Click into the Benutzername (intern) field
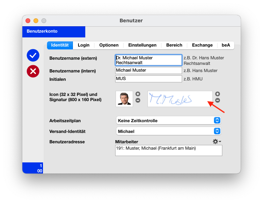 (149, 70)
